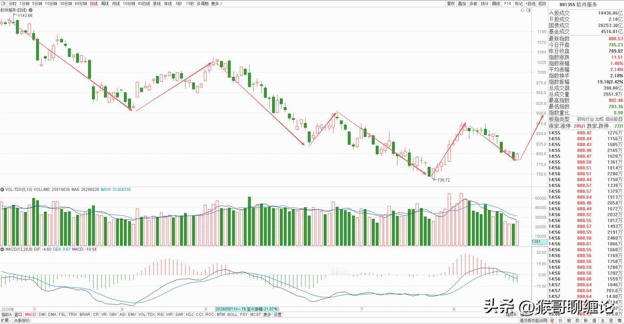Click the 标记 mark button
The image size is (624, 324).
519,3
